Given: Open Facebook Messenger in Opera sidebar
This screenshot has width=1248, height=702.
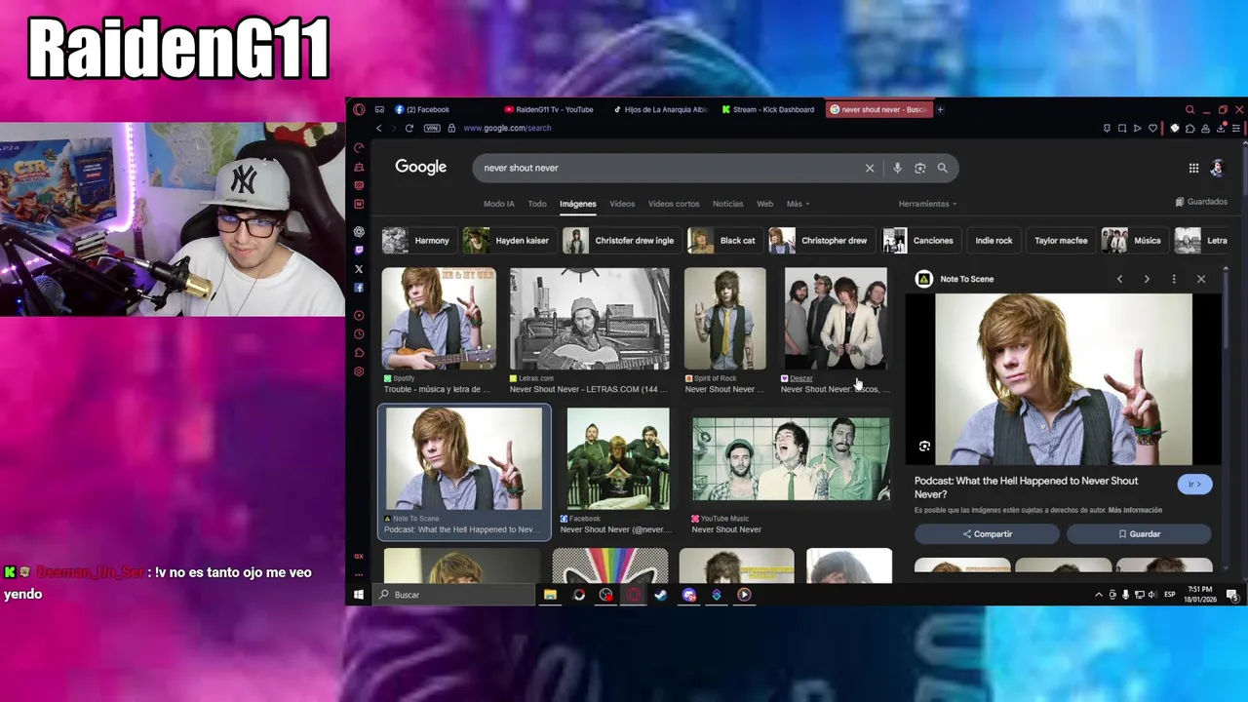Looking at the screenshot, I should pos(359,288).
